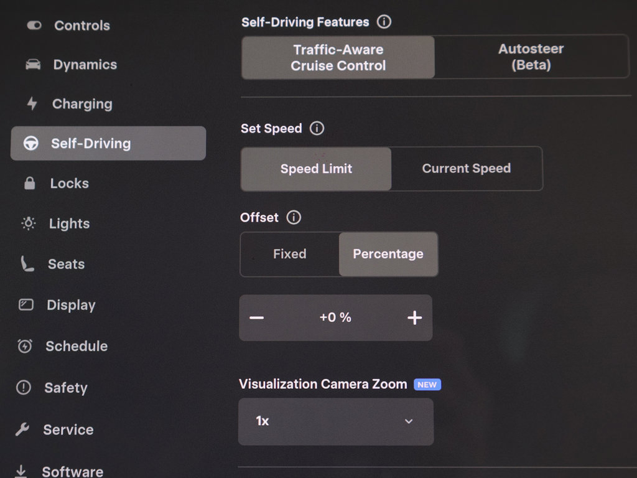Screen dimensions: 637x478
Task: Click the padlock icon beside Locks
Action: pos(29,184)
